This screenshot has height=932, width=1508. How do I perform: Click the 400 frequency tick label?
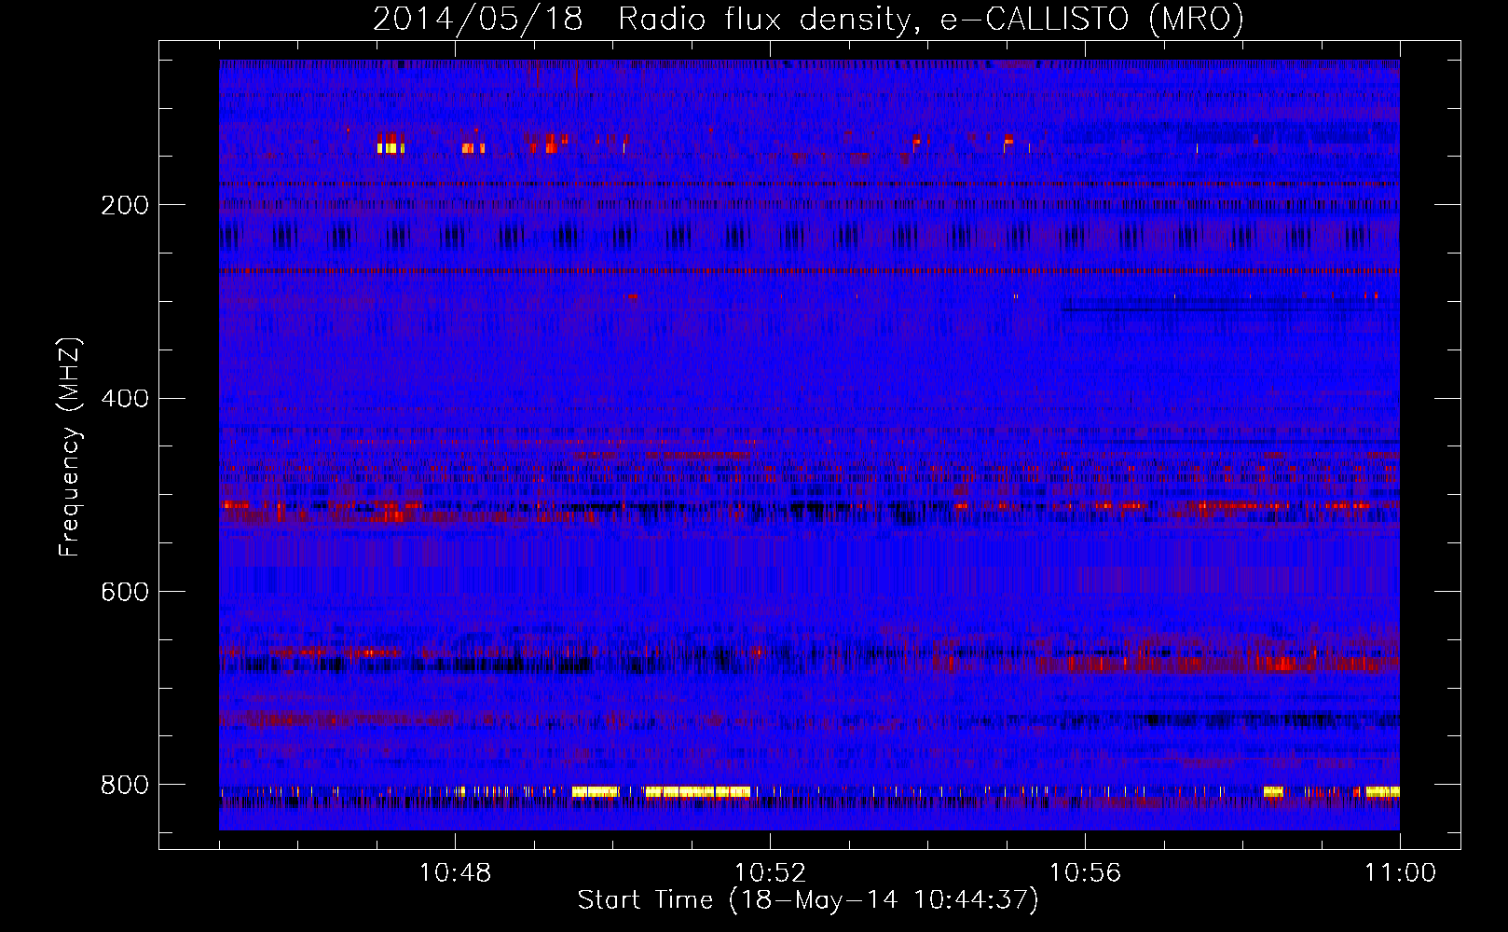coord(125,399)
